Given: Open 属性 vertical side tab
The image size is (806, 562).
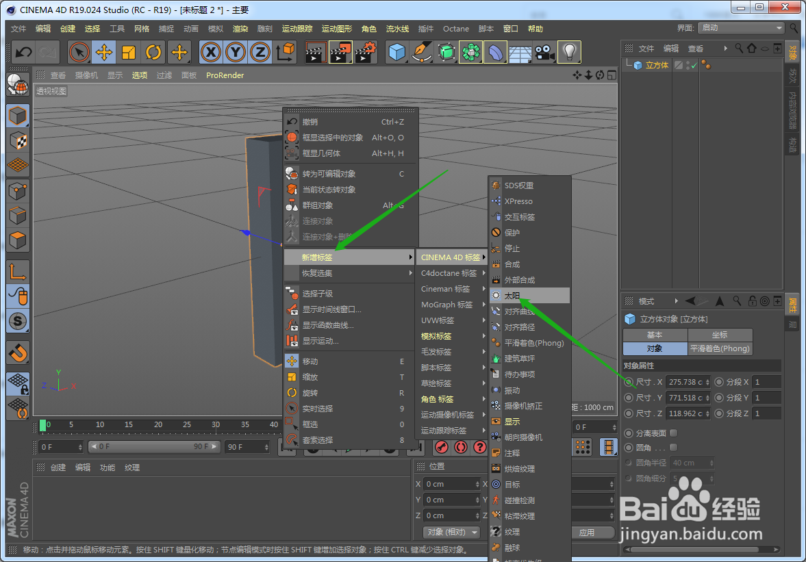Looking at the screenshot, I should 792,304.
